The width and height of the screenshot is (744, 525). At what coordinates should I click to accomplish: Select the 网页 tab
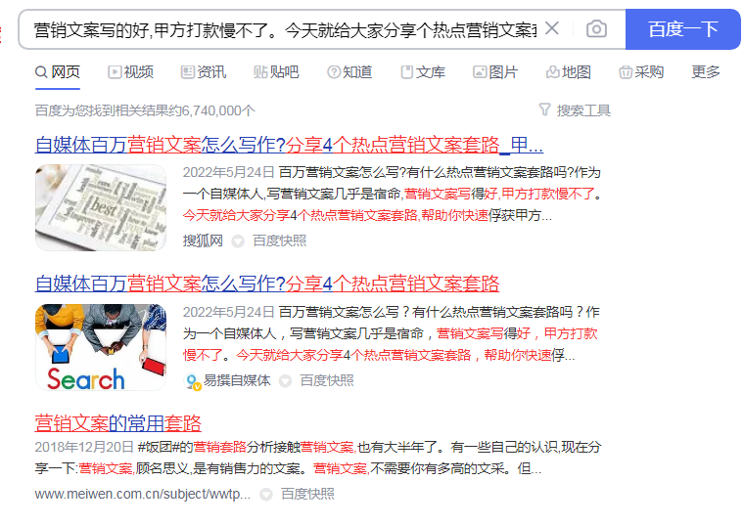coord(58,72)
